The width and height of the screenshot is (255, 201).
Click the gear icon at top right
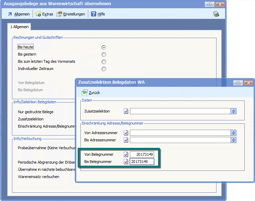point(216,14)
